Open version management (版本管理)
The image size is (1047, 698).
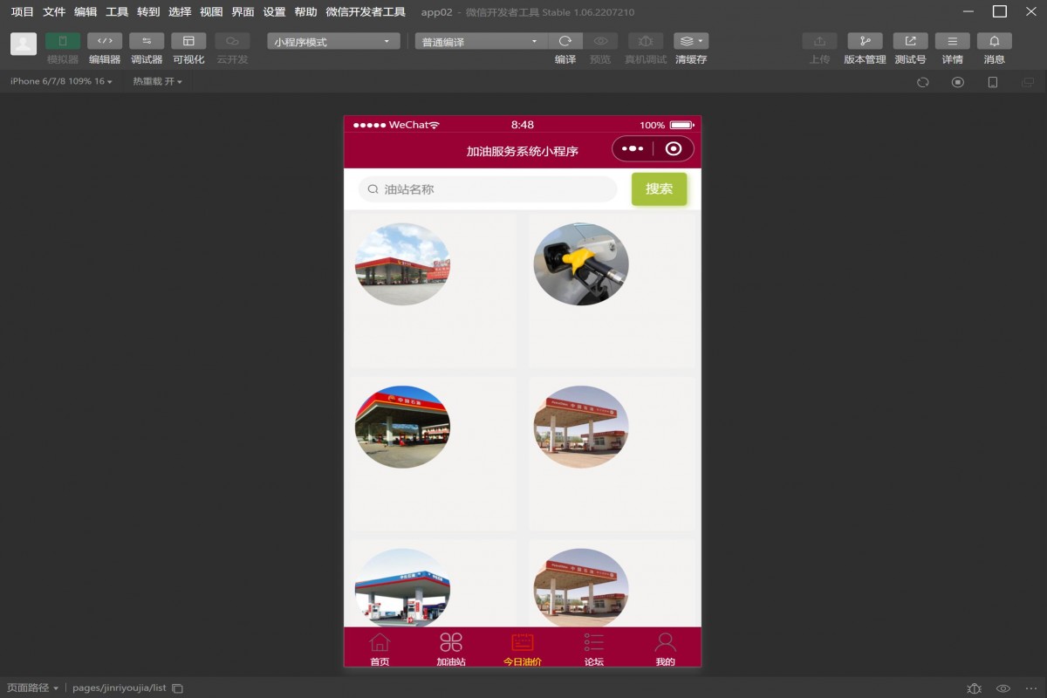[x=865, y=41]
